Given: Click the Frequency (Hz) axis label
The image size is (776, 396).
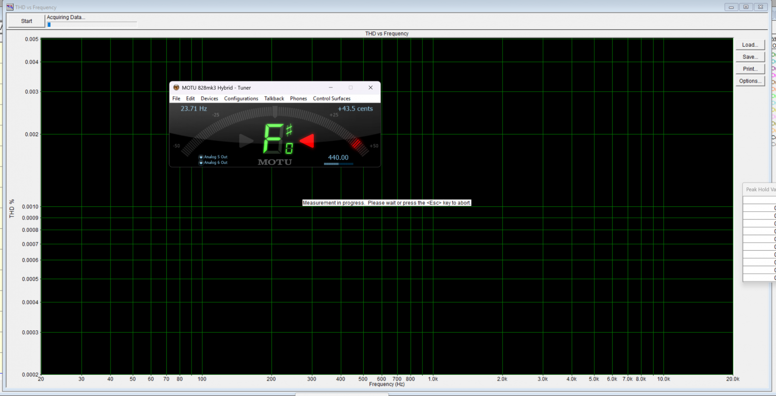Looking at the screenshot, I should pyautogui.click(x=387, y=384).
